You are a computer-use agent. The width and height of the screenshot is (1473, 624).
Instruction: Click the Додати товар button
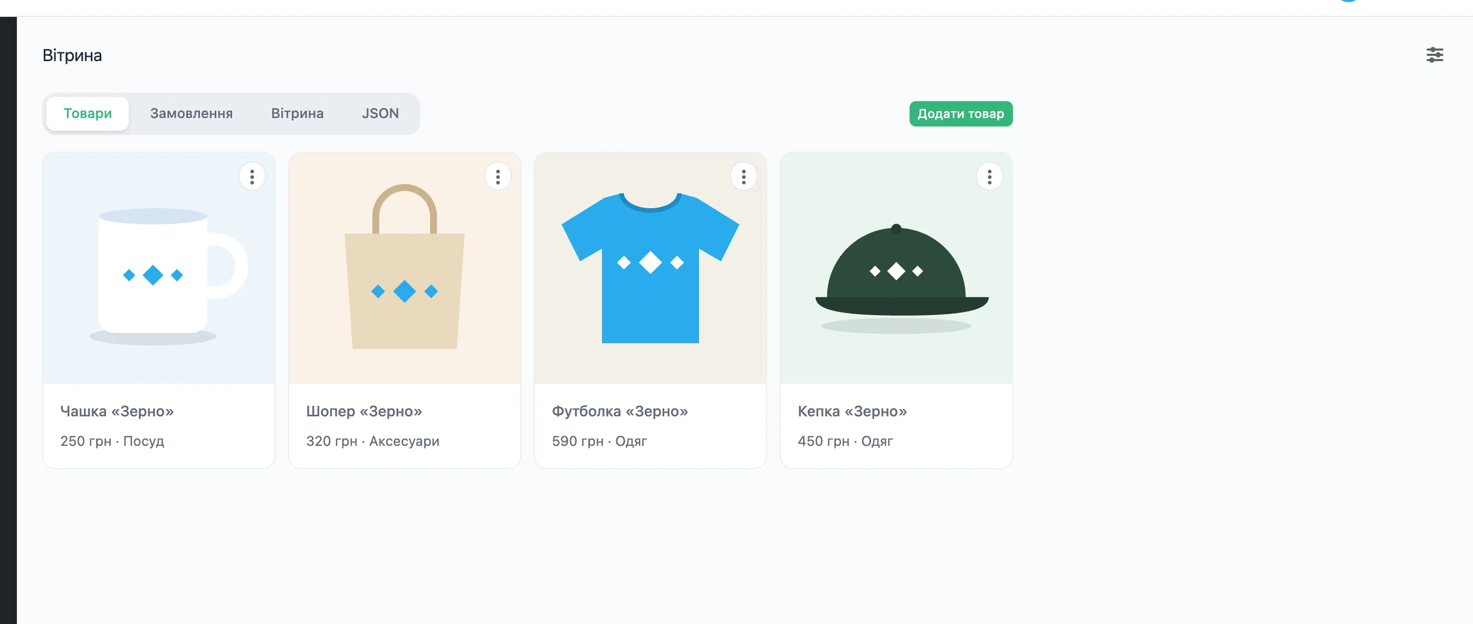tap(961, 114)
